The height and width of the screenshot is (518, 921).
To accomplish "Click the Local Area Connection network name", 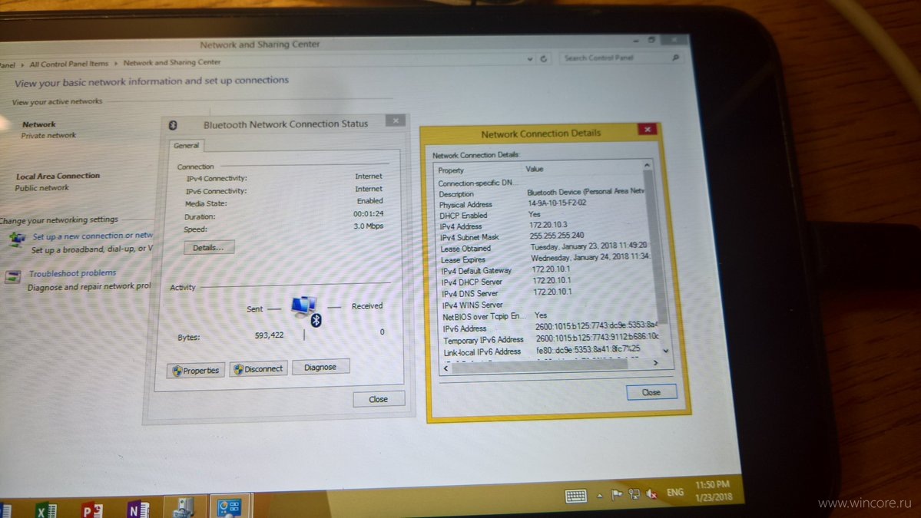I will pyautogui.click(x=58, y=176).
